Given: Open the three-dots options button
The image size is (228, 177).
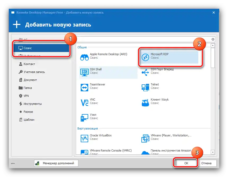Looking at the screenshot, I should (x=13, y=163).
